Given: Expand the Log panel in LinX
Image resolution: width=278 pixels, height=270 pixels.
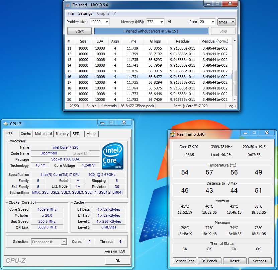Looking at the screenshot, I should [x=231, y=106].
